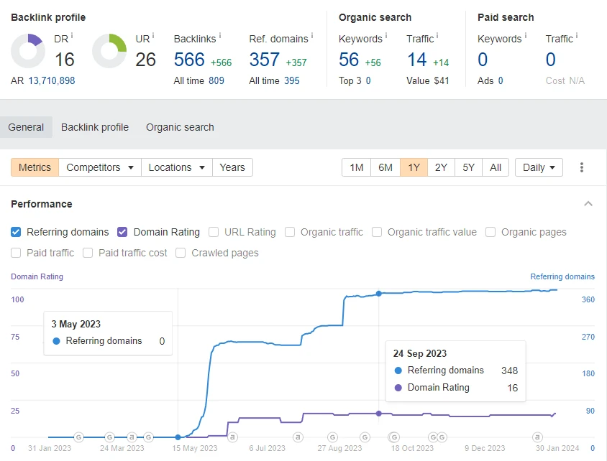The width and height of the screenshot is (607, 461).
Task: Click the info icon beside Backlinks
Action: coord(220,36)
